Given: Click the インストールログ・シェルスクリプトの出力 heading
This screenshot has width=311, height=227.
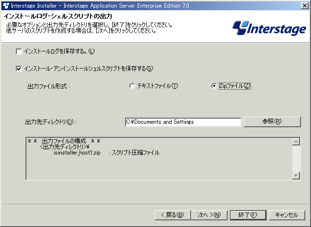Looking at the screenshot, I should coord(58,16).
